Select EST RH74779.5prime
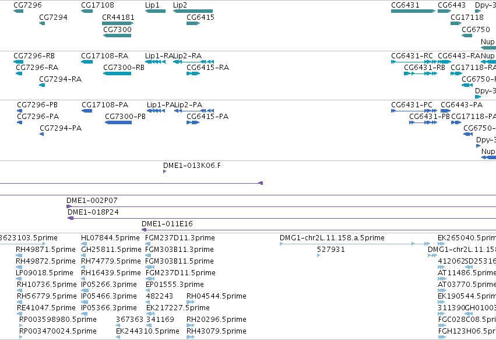The image size is (496, 340). tap(84, 267)
